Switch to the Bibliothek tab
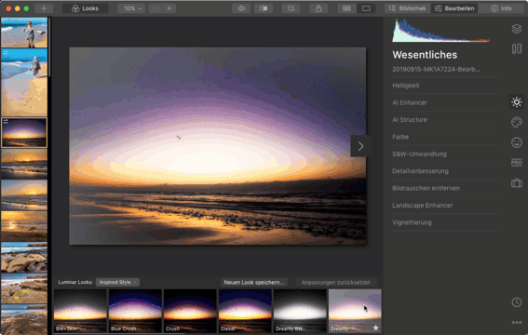 pos(408,8)
